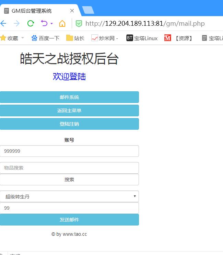The image size is (223, 255).
Task: Reload the page with the refresh icon
Action: (x=31, y=23)
